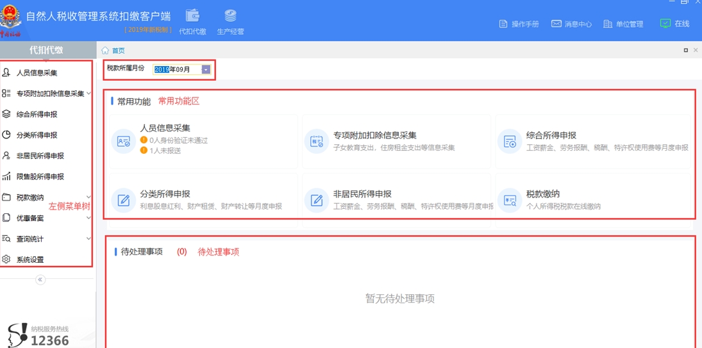Click the 12366 hotline number
Screen dimensions: 702x348
(x=50, y=341)
